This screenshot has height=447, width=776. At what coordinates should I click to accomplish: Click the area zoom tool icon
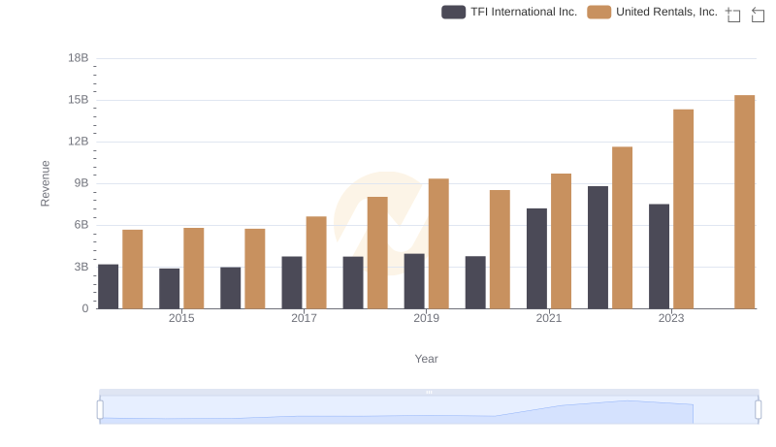coord(733,15)
